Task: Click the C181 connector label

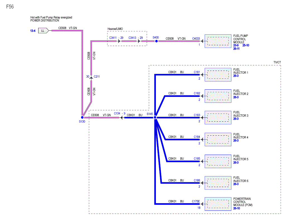Action: click(x=197, y=72)
